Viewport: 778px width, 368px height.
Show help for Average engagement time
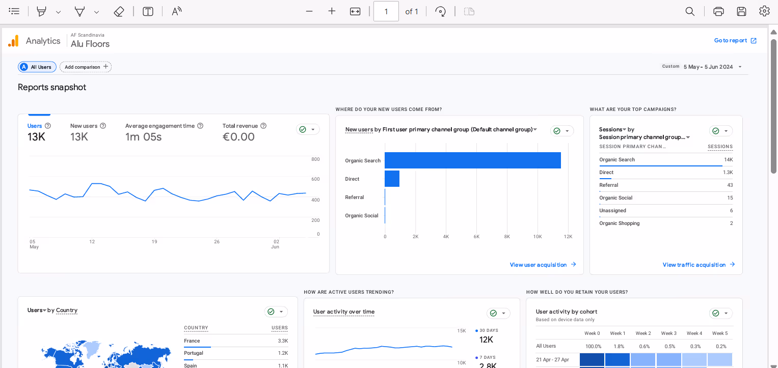pyautogui.click(x=200, y=126)
